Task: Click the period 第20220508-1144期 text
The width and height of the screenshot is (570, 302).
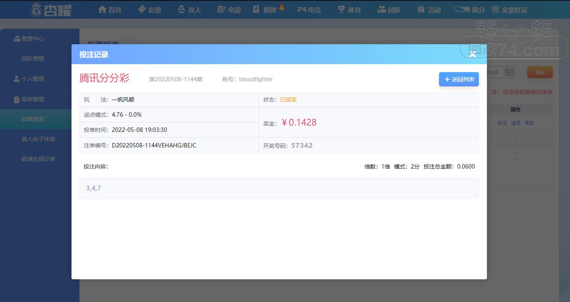Action: (x=176, y=79)
